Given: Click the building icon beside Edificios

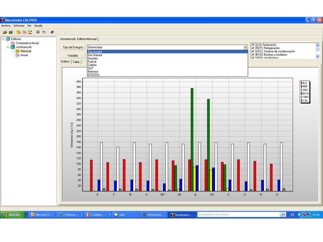Looking at the screenshot, I should (x=8, y=39).
